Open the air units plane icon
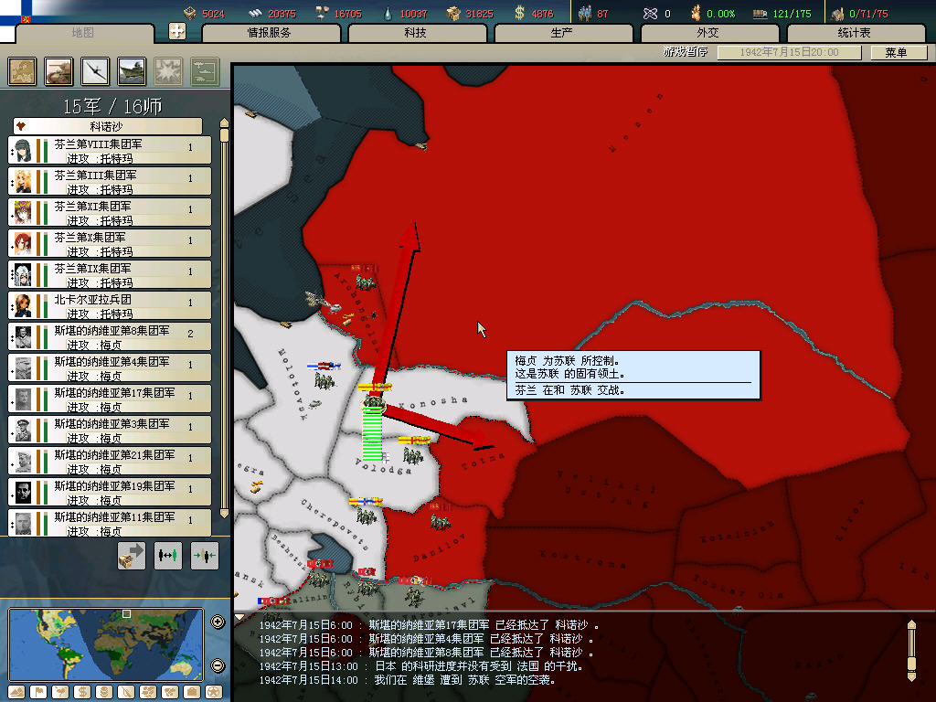 tap(95, 71)
